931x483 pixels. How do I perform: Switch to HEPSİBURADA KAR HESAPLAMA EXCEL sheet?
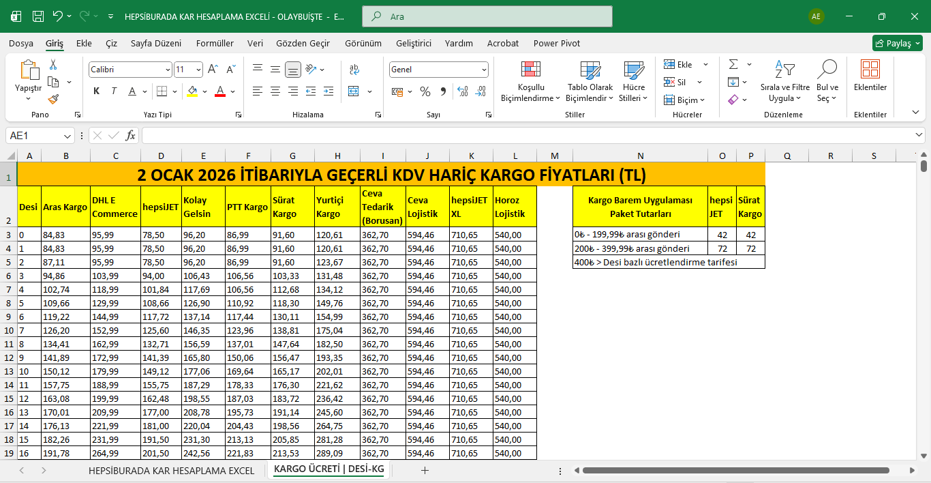171,470
